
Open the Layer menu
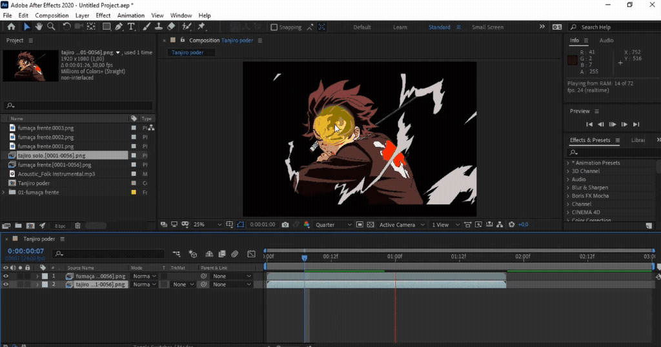pos(82,15)
